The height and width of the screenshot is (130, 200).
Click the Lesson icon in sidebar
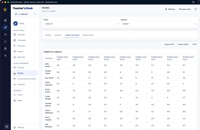coord(15,52)
